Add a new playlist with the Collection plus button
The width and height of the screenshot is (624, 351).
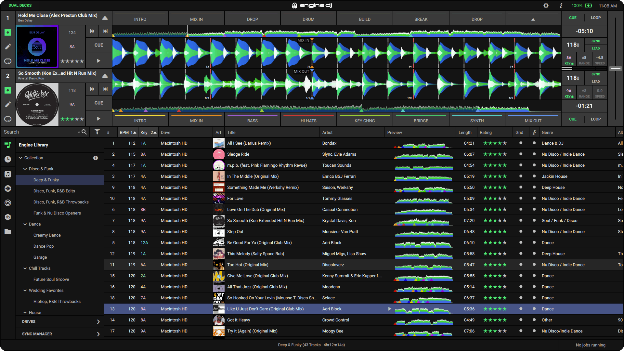click(95, 158)
